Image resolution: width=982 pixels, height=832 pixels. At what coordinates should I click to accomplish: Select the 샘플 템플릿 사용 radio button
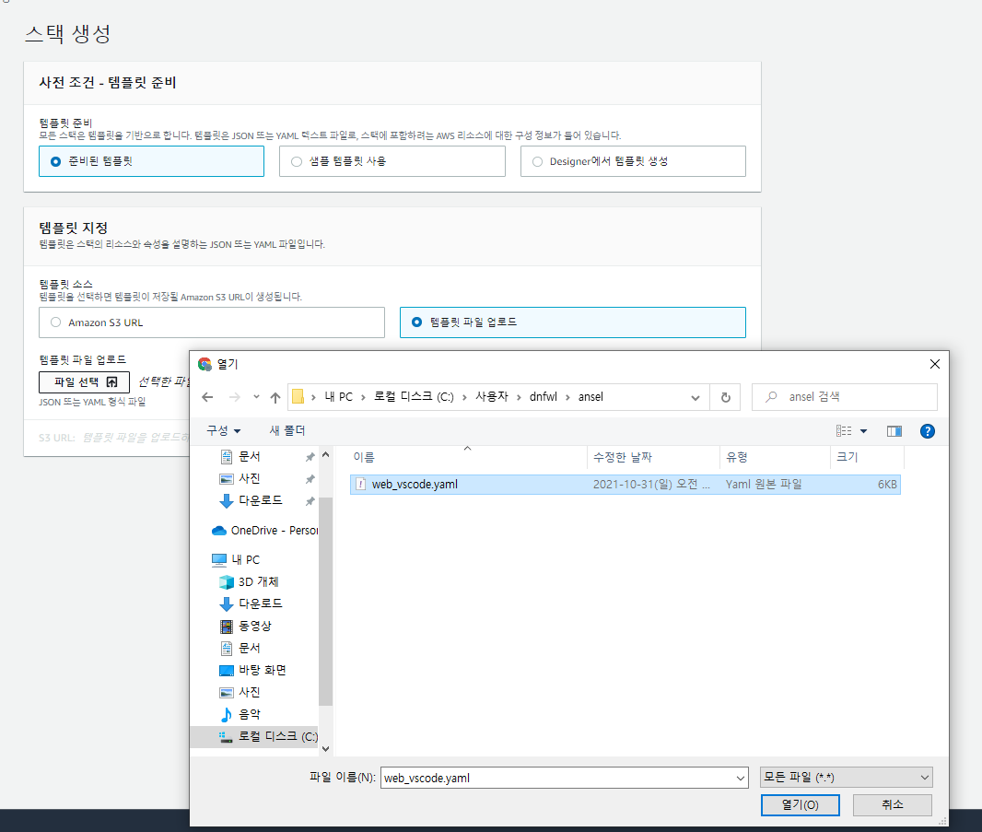[x=296, y=161]
